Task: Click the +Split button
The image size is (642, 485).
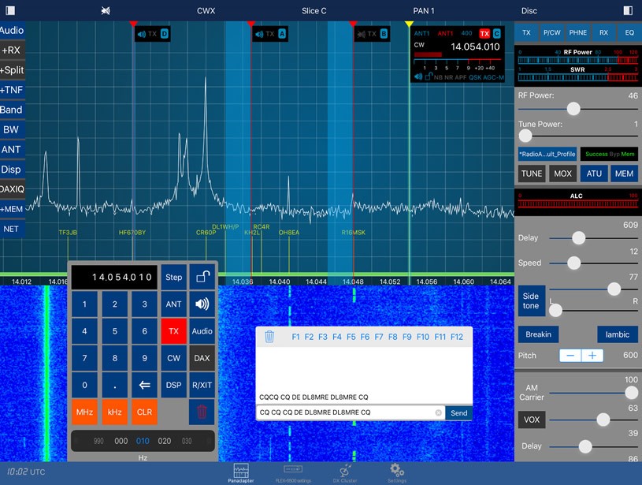Action: pos(12,69)
